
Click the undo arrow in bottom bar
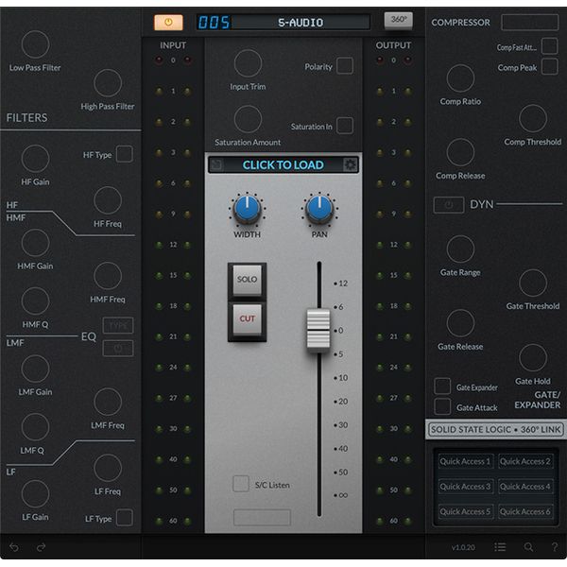tap(14, 547)
